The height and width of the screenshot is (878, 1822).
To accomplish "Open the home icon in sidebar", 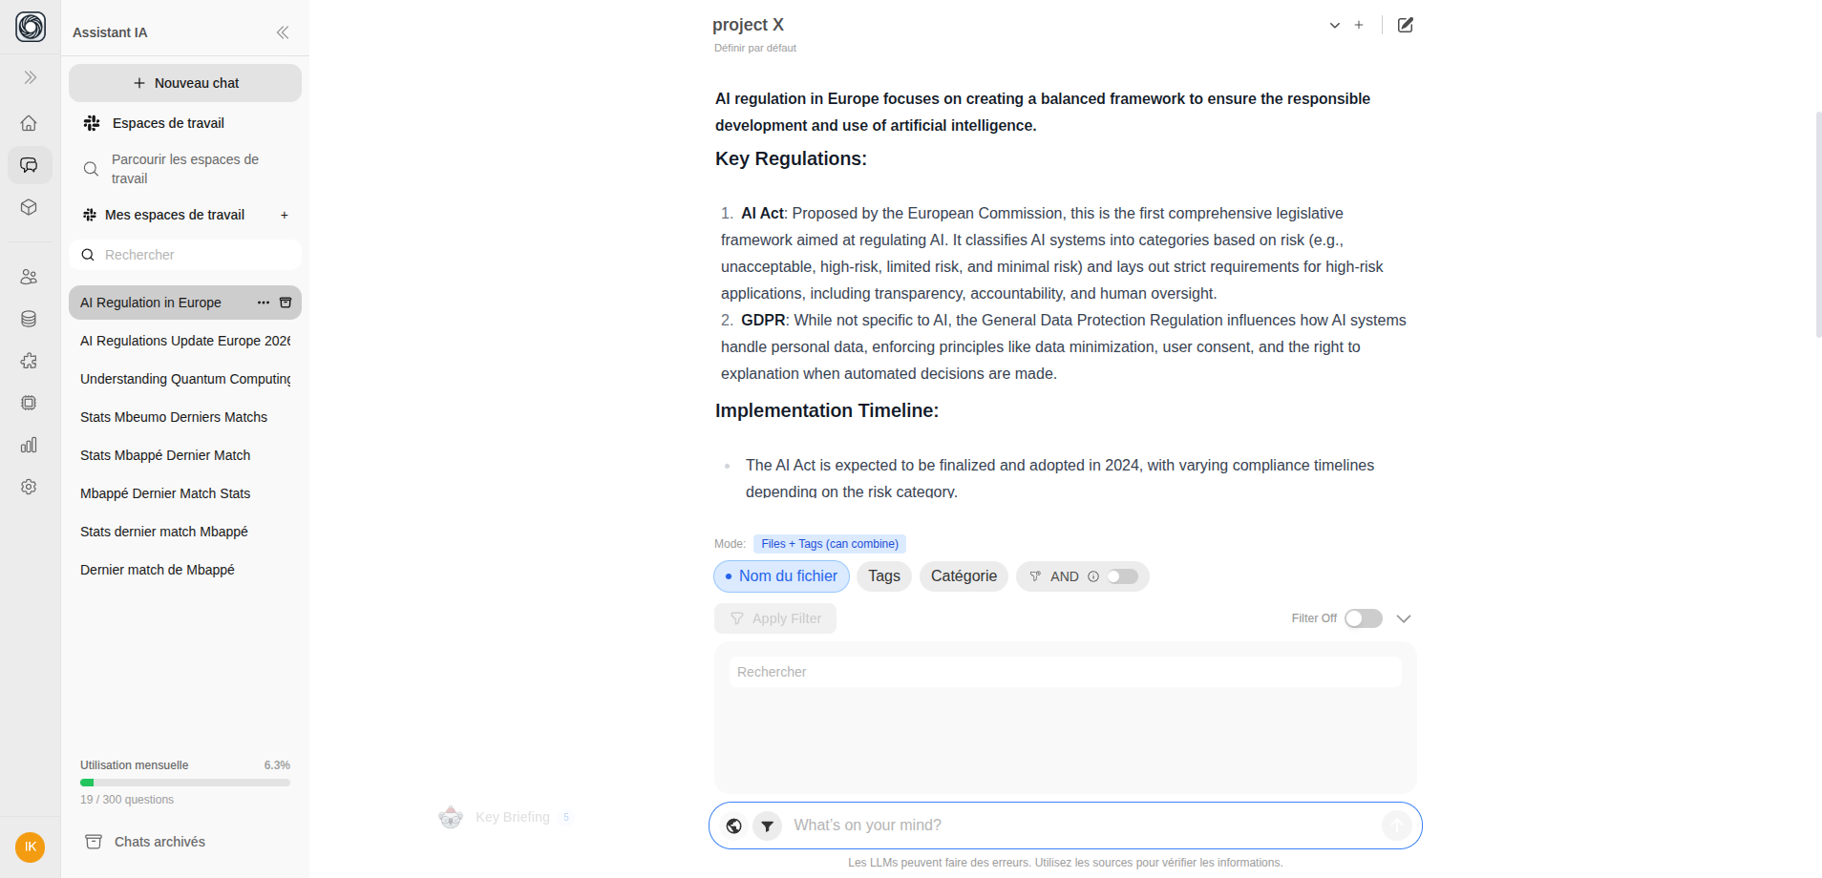I will [x=29, y=123].
